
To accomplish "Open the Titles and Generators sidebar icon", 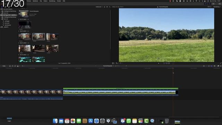I will (9, 7).
